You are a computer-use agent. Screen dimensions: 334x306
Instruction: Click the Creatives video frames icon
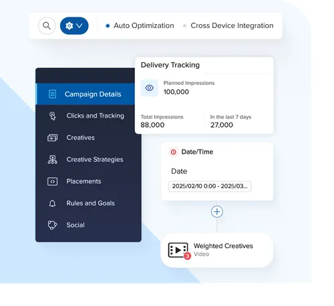(52, 138)
